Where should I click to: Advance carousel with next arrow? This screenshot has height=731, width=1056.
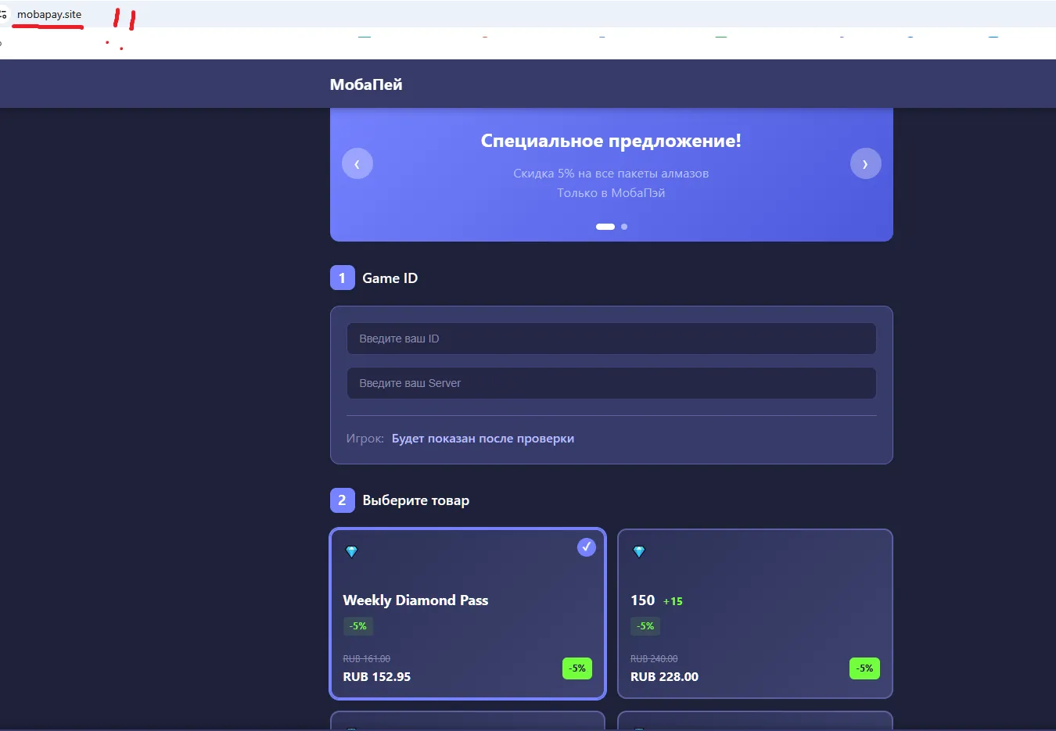(865, 163)
